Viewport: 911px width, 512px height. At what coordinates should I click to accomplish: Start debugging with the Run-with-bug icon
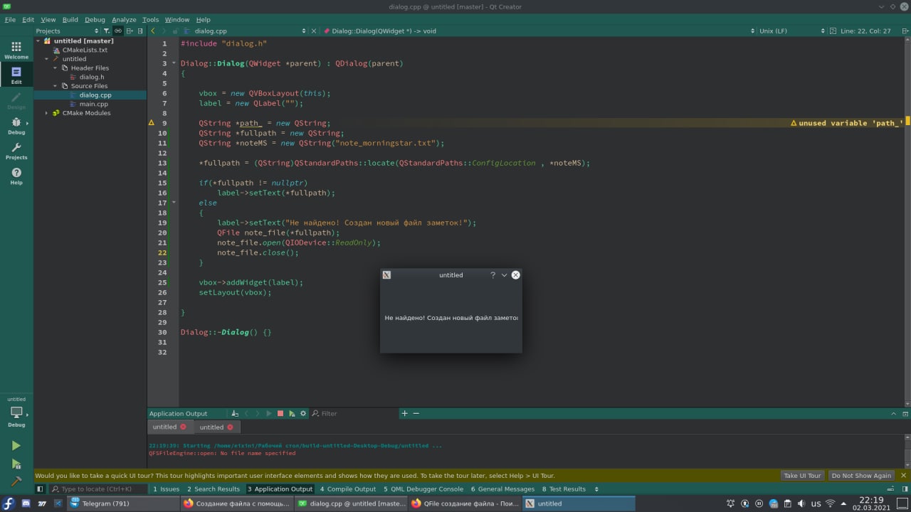point(16,464)
